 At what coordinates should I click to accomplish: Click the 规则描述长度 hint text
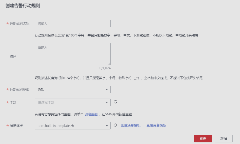(x=119, y=78)
